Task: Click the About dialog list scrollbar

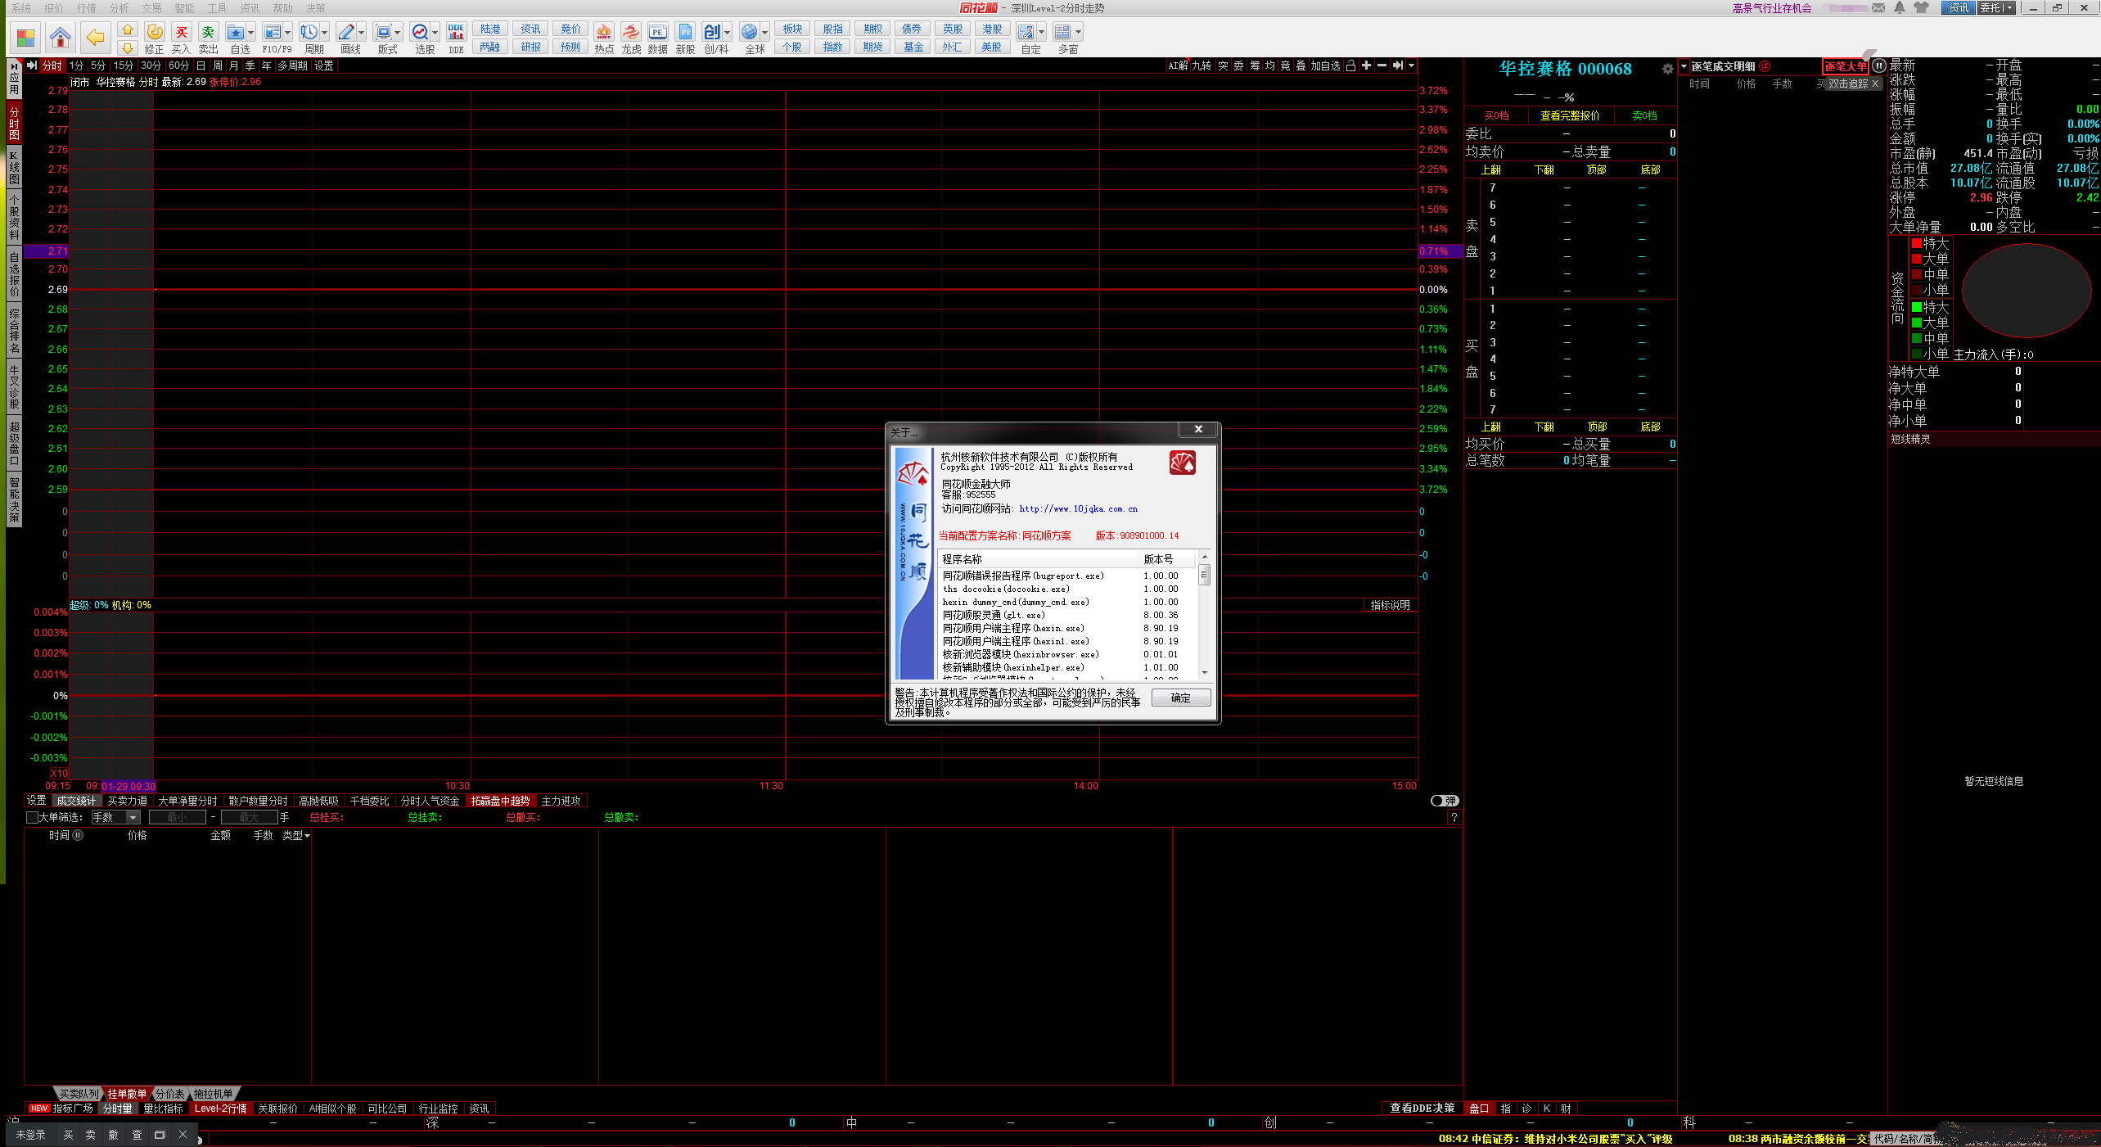Action: click(x=1205, y=614)
